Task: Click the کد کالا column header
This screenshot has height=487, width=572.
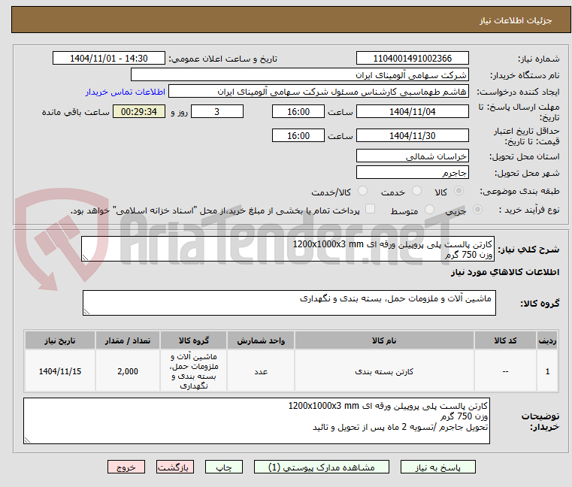Action: pyautogui.click(x=505, y=340)
